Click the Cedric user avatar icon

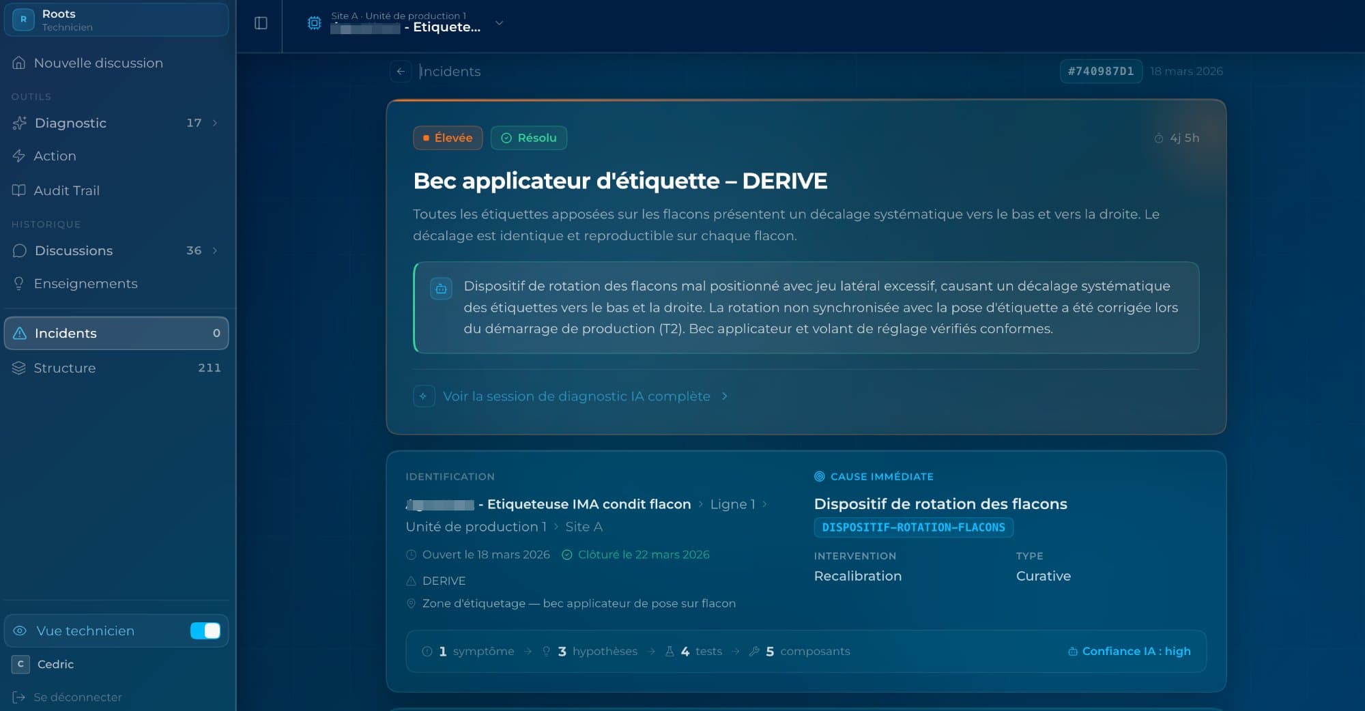coord(20,664)
